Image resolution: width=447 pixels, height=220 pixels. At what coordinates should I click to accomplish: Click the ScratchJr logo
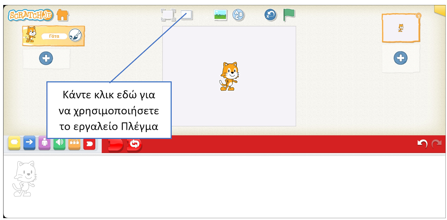(30, 15)
